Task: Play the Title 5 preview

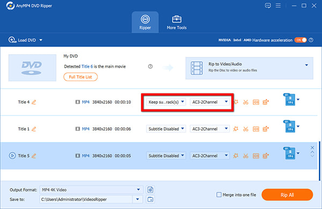Action: pyautogui.click(x=12, y=156)
